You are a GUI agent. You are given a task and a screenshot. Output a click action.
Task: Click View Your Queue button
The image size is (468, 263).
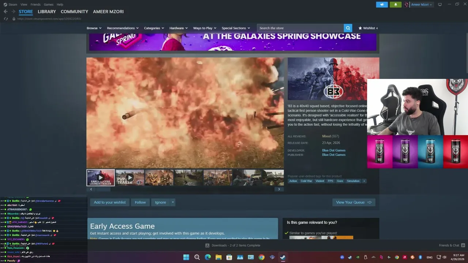pos(354,202)
